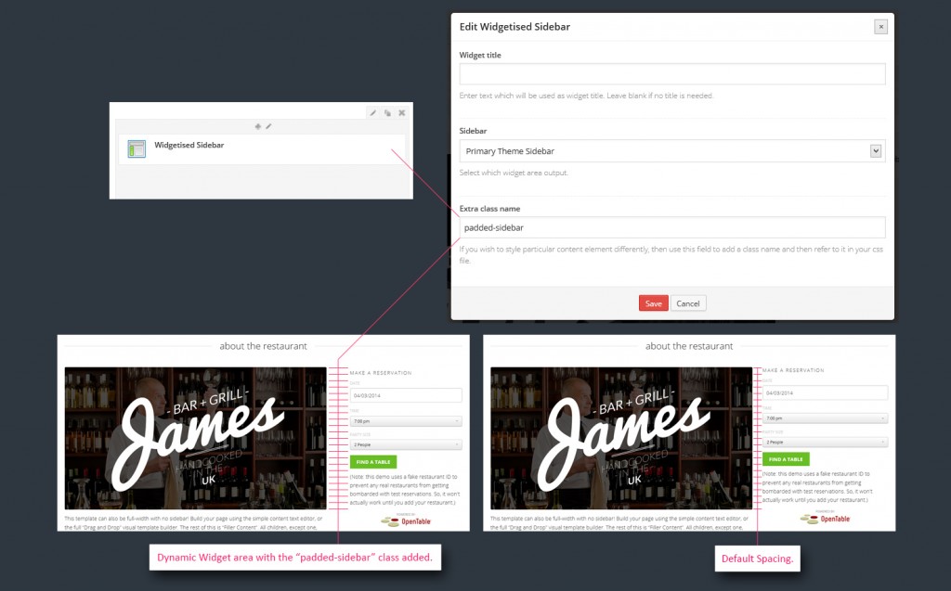Click 'about the restaurant' heading in left preview
This screenshot has height=591, width=951.
[x=263, y=346]
